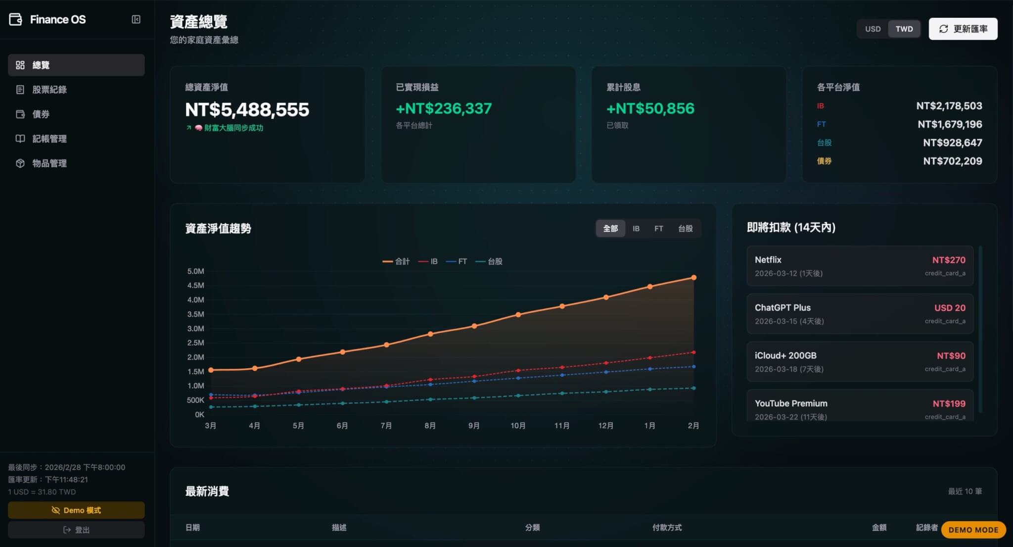Toggle Demo 模式 button
This screenshot has height=547, width=1013.
point(76,510)
